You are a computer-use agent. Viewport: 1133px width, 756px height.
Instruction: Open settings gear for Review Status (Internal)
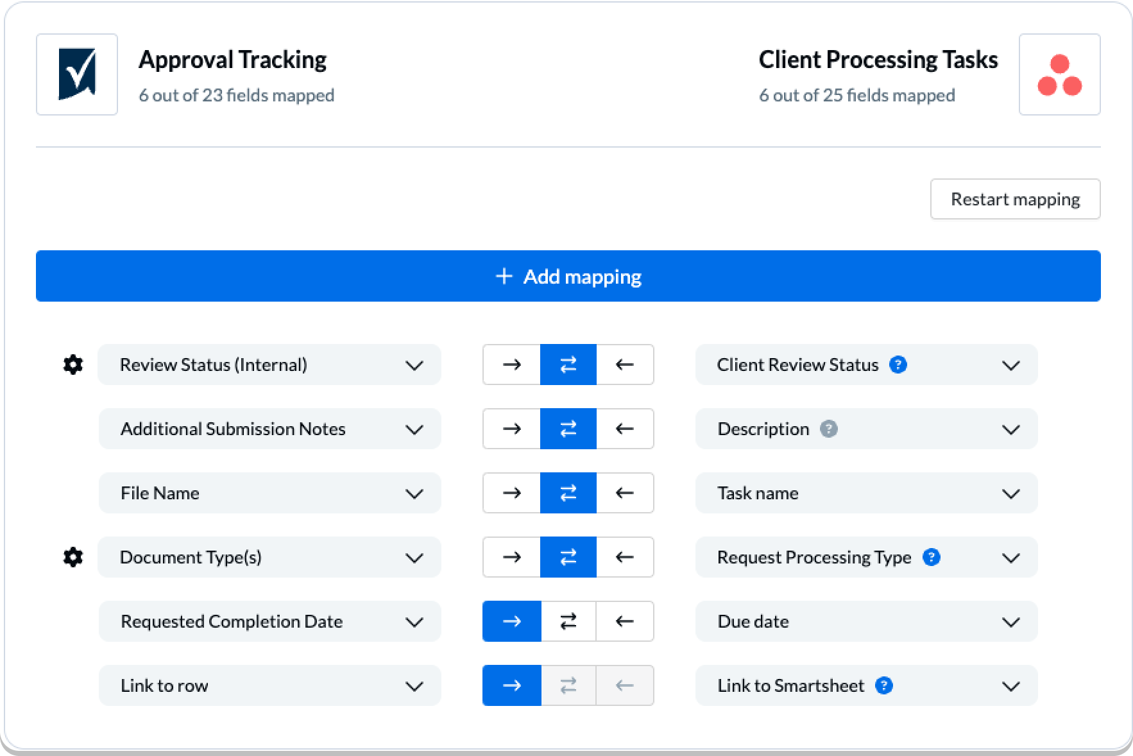click(x=73, y=365)
